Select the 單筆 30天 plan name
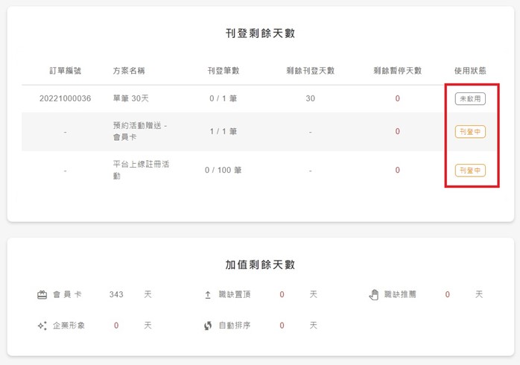This screenshot has width=520, height=365. [130, 98]
